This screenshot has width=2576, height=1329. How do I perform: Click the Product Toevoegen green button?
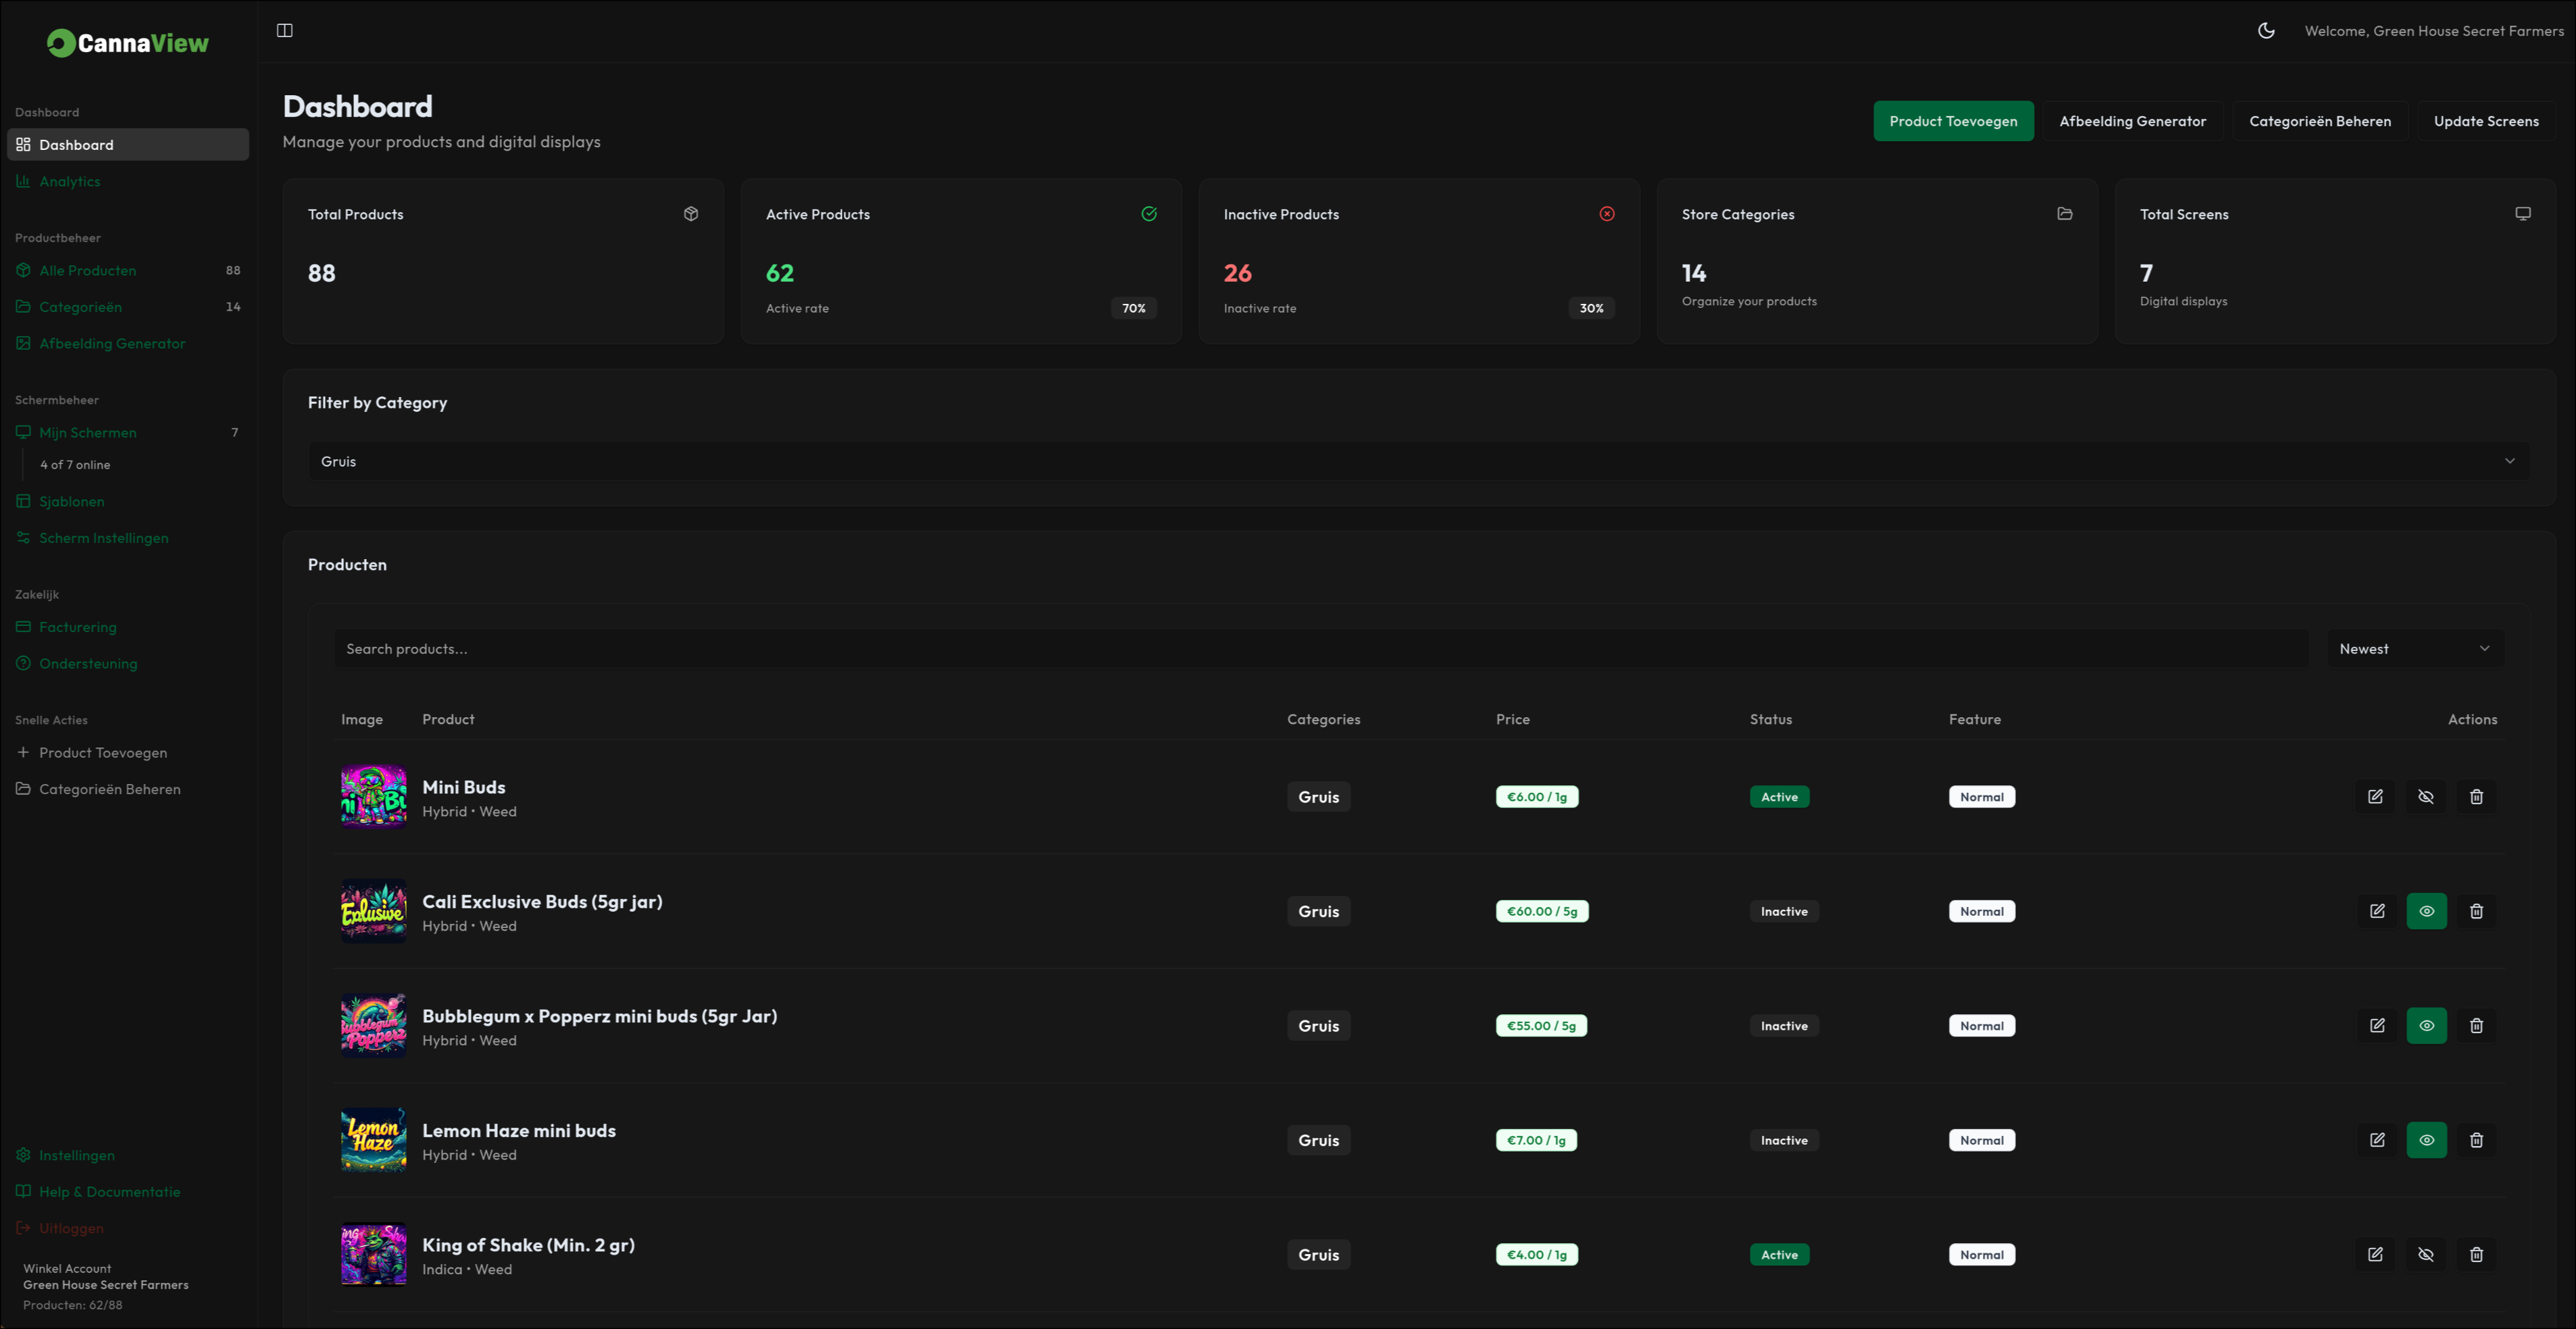(1952, 122)
